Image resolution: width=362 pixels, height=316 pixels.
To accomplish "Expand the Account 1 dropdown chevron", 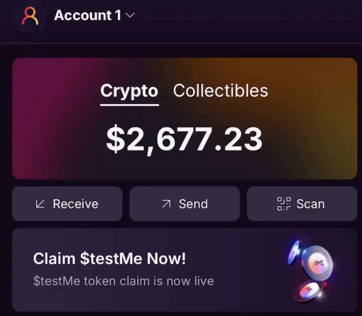I will click(130, 15).
